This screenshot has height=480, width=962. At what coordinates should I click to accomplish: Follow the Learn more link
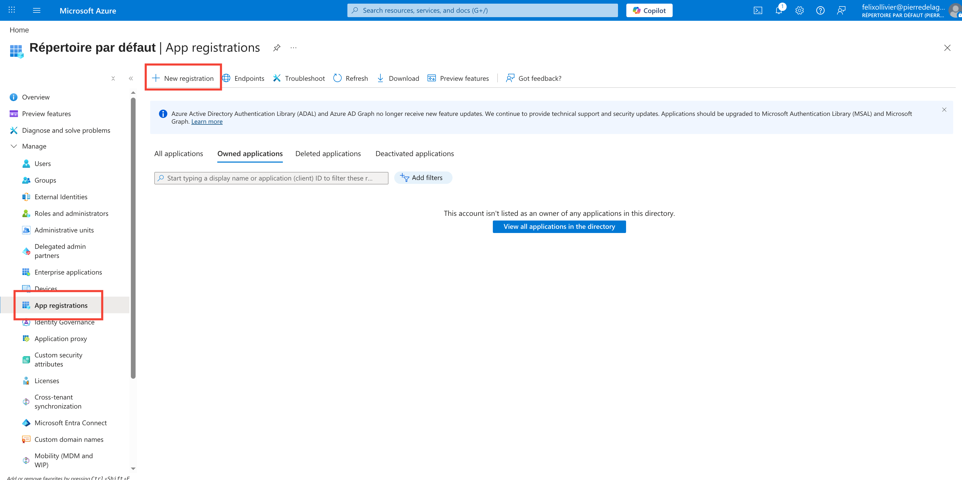click(207, 122)
